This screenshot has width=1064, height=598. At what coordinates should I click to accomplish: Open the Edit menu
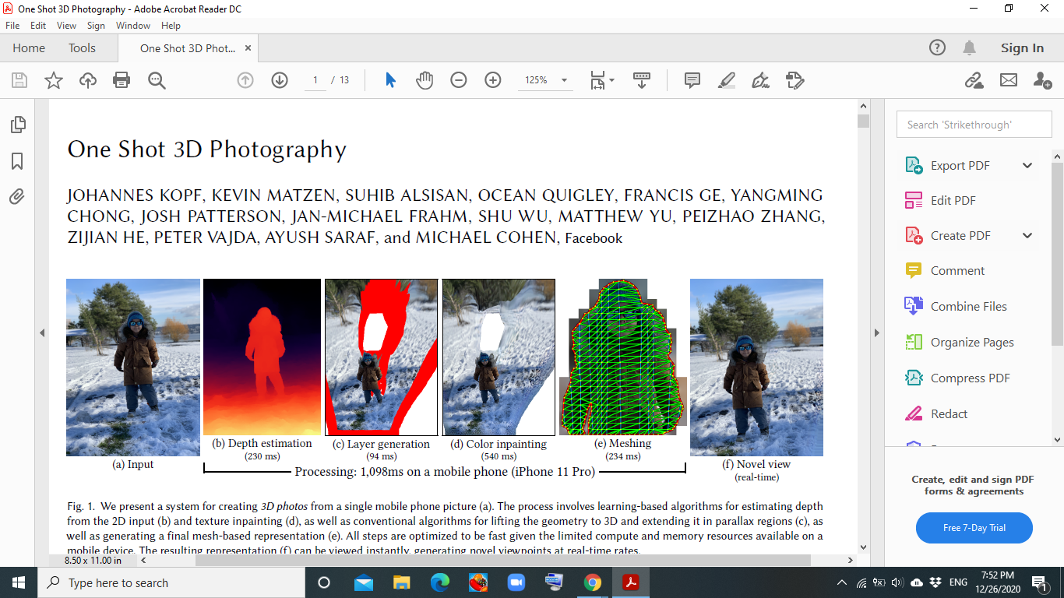[38, 26]
